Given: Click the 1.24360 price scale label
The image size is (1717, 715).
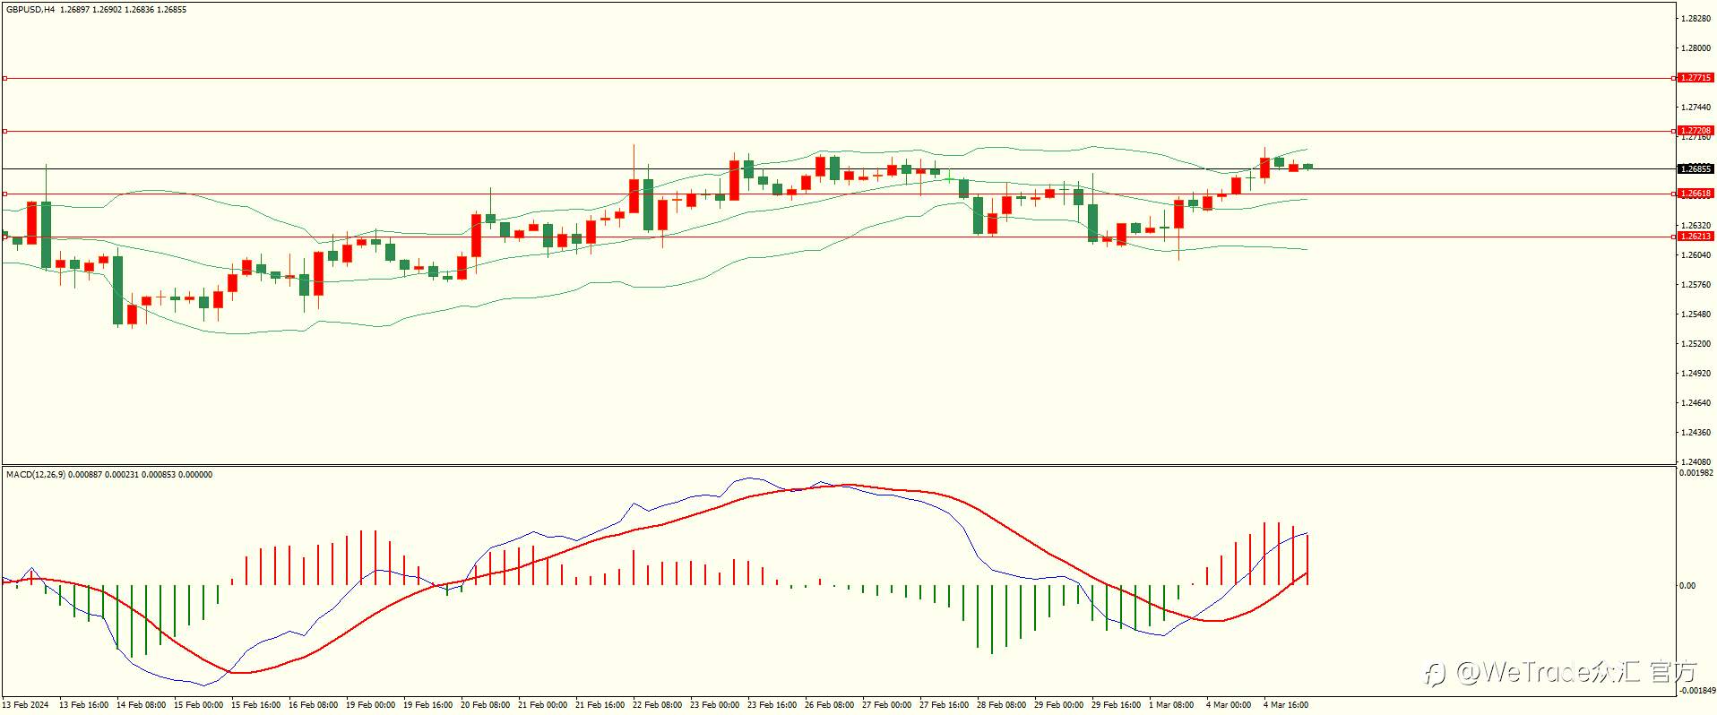Looking at the screenshot, I should [1696, 433].
